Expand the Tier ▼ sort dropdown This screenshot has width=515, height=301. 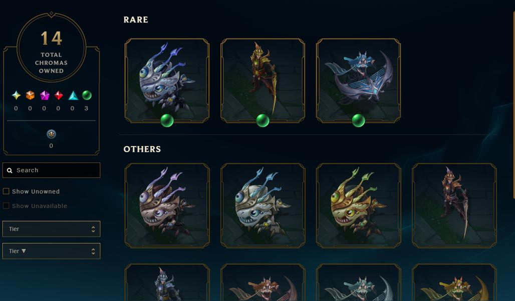(51, 251)
